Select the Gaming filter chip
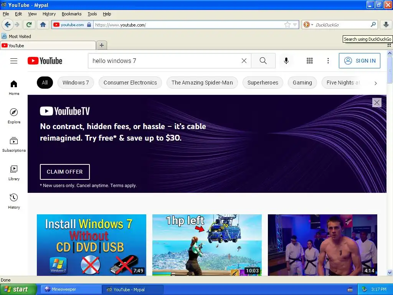 tap(302, 83)
